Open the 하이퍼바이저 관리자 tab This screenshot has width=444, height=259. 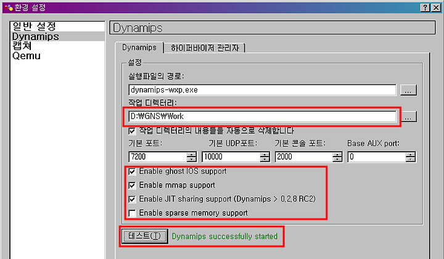205,48
